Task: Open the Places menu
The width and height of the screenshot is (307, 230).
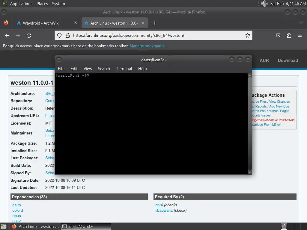Action: point(42,4)
